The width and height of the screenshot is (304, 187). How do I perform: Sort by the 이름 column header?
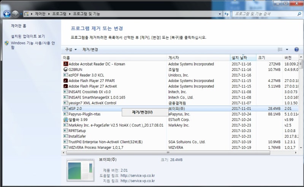coord(114,58)
